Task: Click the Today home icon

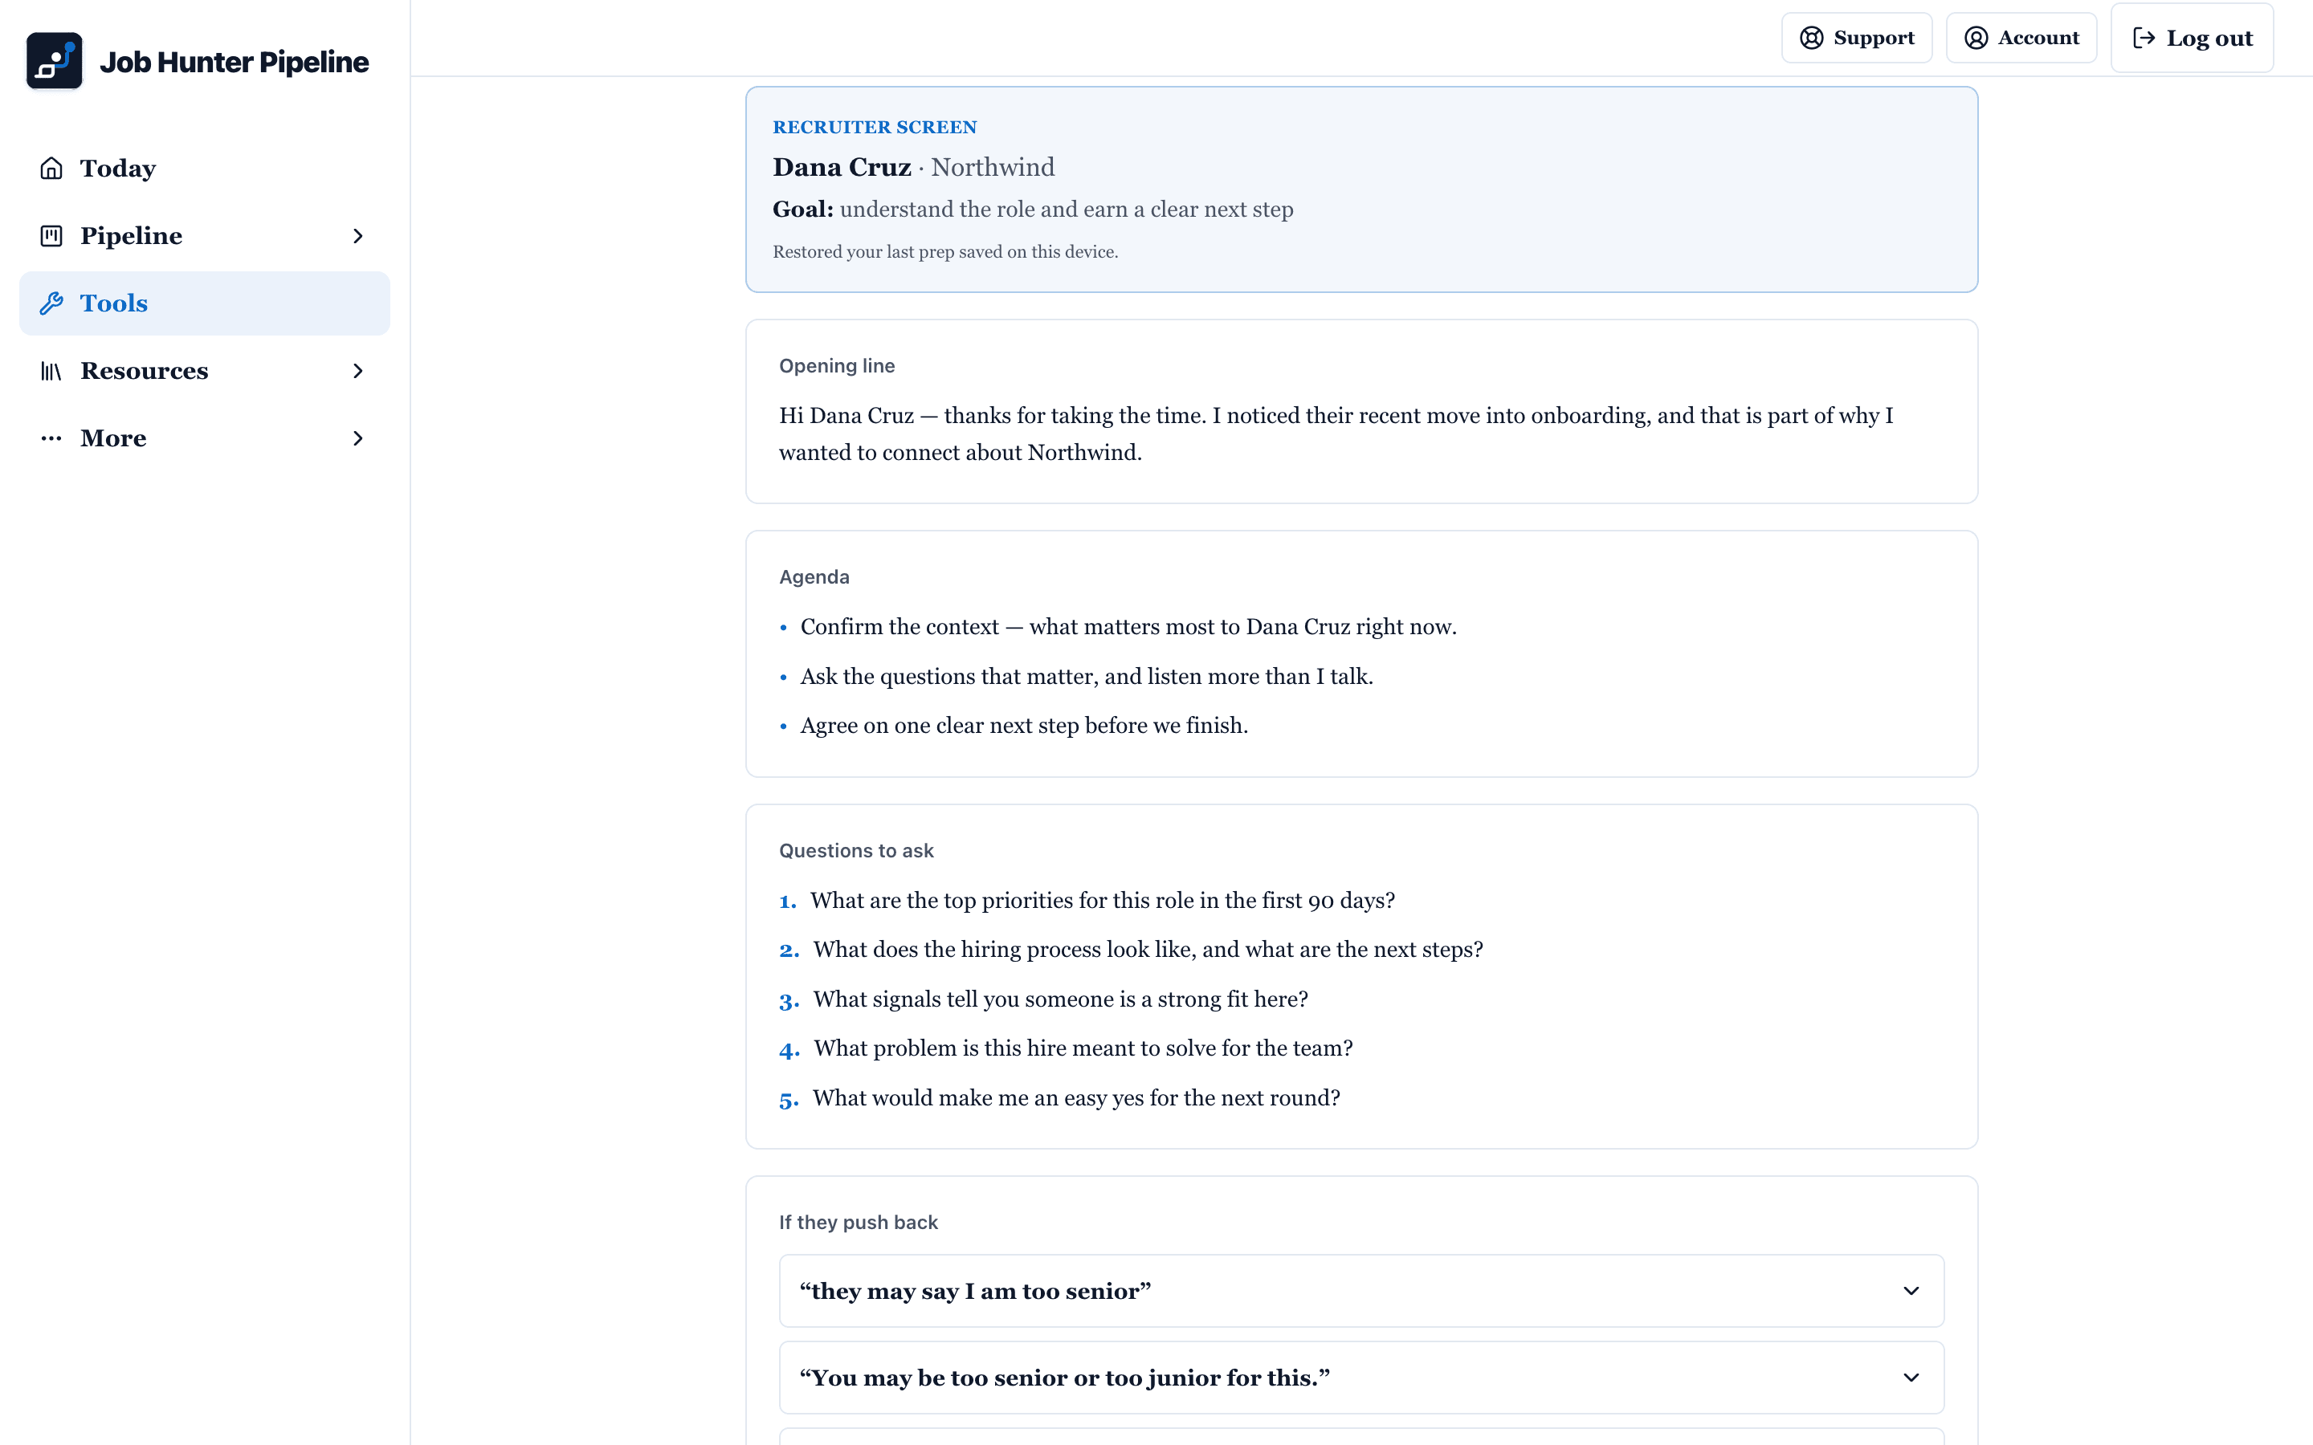Action: [x=51, y=169]
